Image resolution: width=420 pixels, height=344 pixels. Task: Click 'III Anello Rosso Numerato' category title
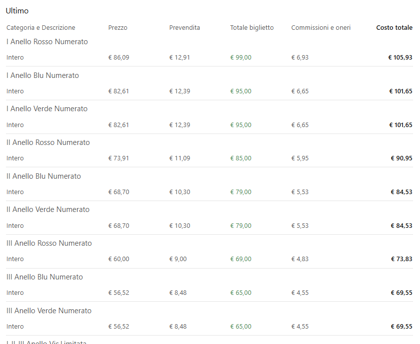[49, 243]
